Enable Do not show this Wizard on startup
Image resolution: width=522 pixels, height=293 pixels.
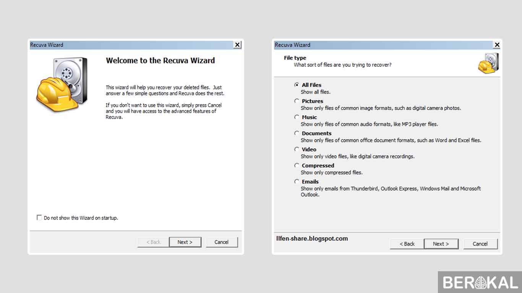[39, 217]
